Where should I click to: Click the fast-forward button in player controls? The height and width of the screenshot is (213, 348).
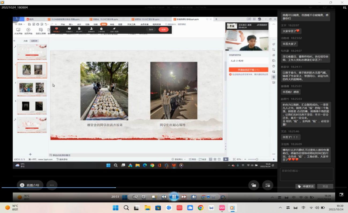[184, 197]
